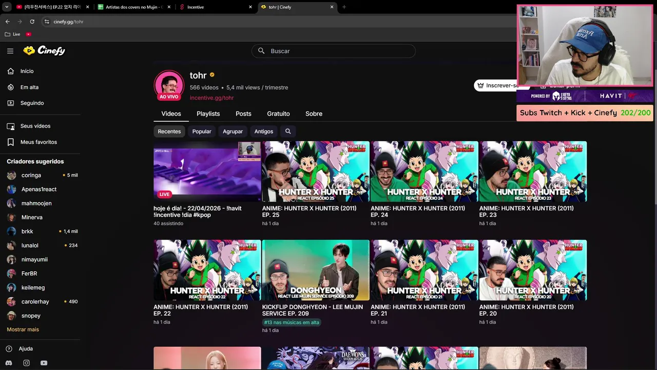Open the live stream thumbnail
This screenshot has width=657, height=370.
207,171
